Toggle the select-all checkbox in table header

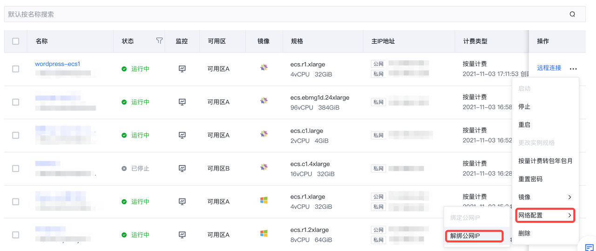point(16,41)
